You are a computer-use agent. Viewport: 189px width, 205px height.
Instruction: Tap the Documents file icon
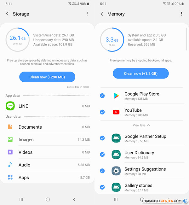coord(10,127)
